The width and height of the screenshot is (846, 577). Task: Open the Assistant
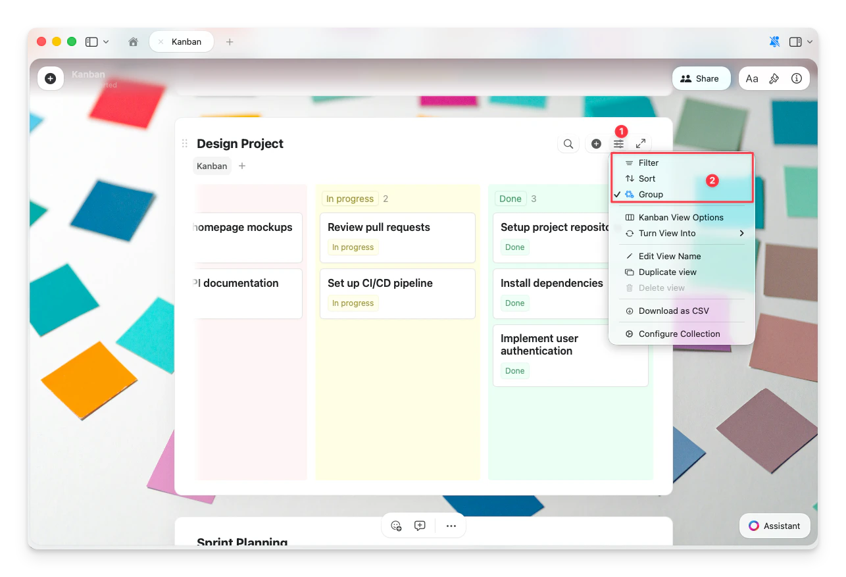[x=774, y=526]
